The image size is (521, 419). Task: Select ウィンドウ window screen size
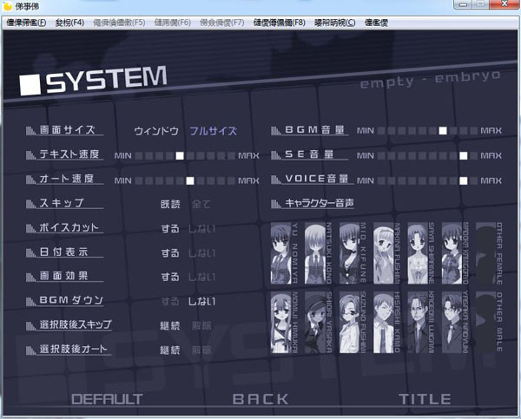pyautogui.click(x=156, y=131)
